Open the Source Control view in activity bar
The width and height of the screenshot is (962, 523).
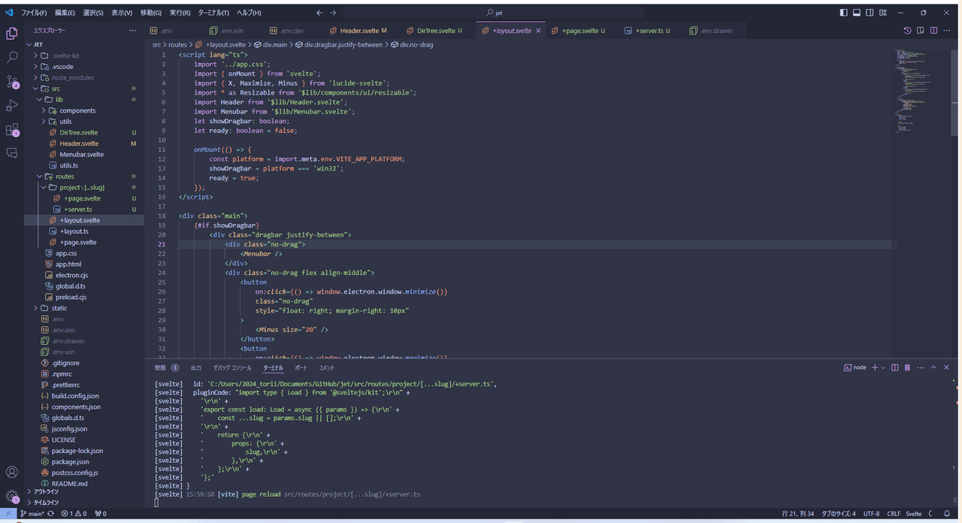pos(12,81)
